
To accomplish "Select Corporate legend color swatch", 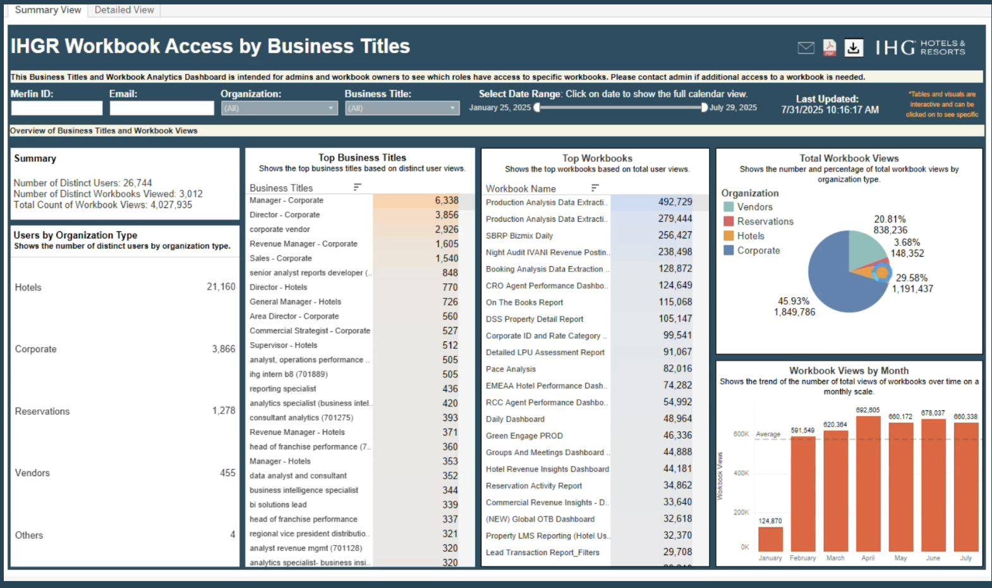I will [729, 250].
